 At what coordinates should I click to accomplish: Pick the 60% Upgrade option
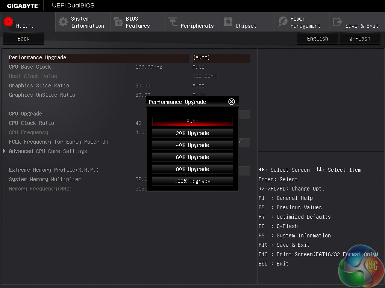(192, 157)
